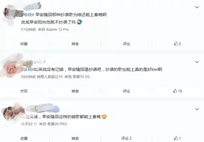Like the second post with 18 likes
Viewport: 204px width, 142px height.
(178, 91)
